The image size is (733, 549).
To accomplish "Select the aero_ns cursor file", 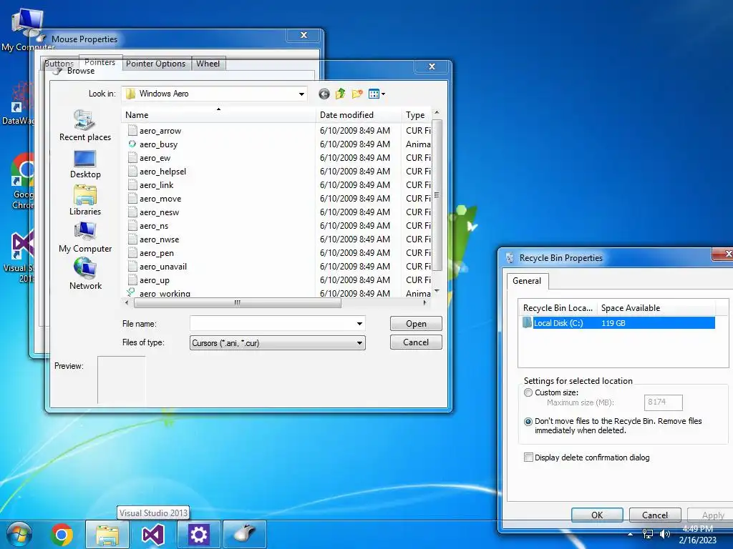I will tap(148, 225).
